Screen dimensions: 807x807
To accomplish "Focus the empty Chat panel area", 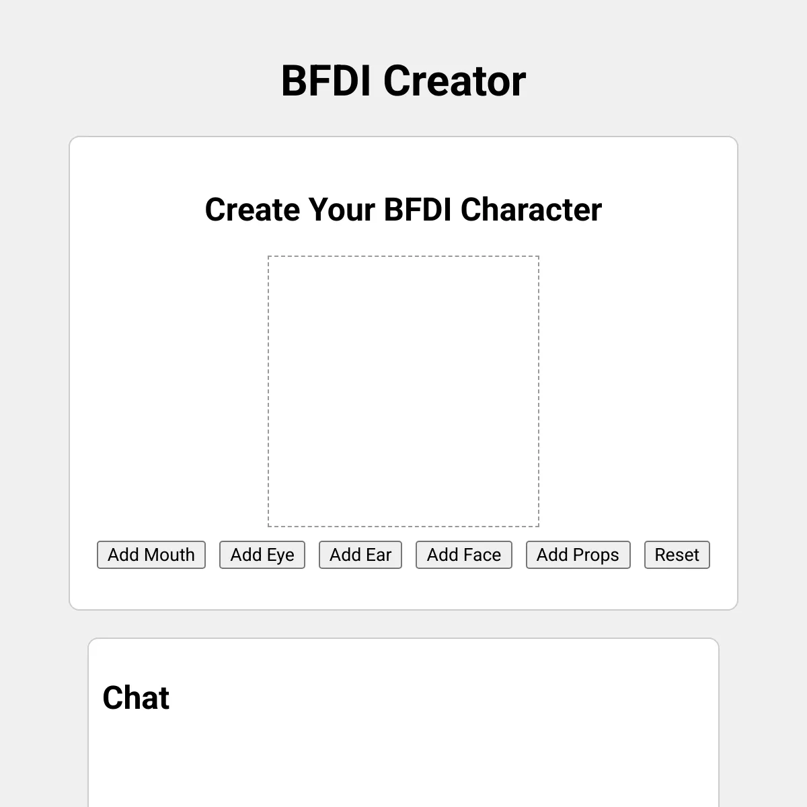I will (403, 760).
